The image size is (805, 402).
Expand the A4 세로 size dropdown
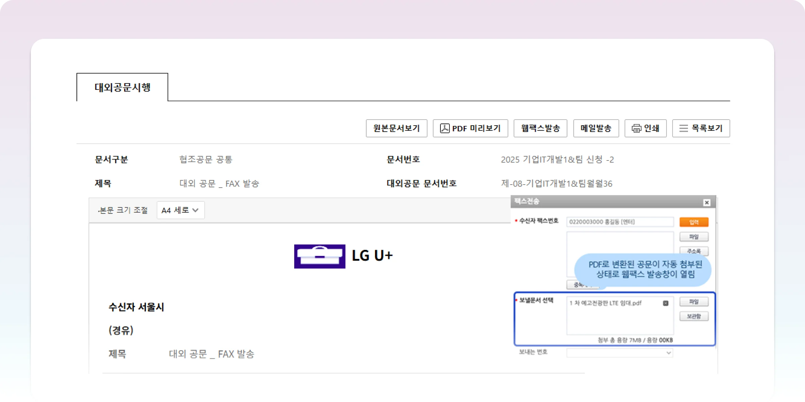(180, 210)
